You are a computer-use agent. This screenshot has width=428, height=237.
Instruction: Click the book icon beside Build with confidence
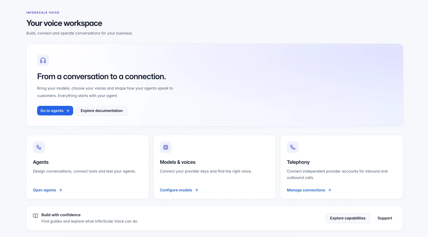pos(35,216)
